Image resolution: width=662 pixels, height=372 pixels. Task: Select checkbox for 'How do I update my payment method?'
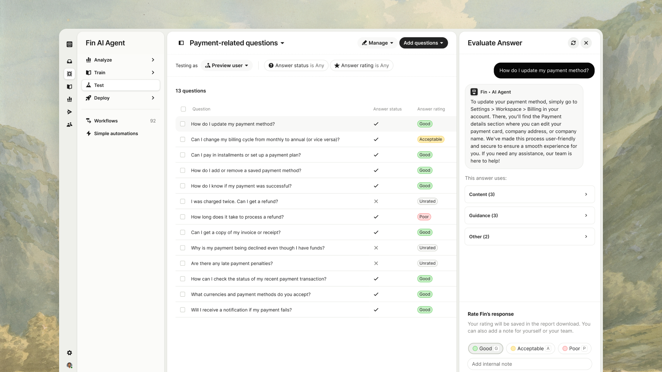(x=182, y=124)
